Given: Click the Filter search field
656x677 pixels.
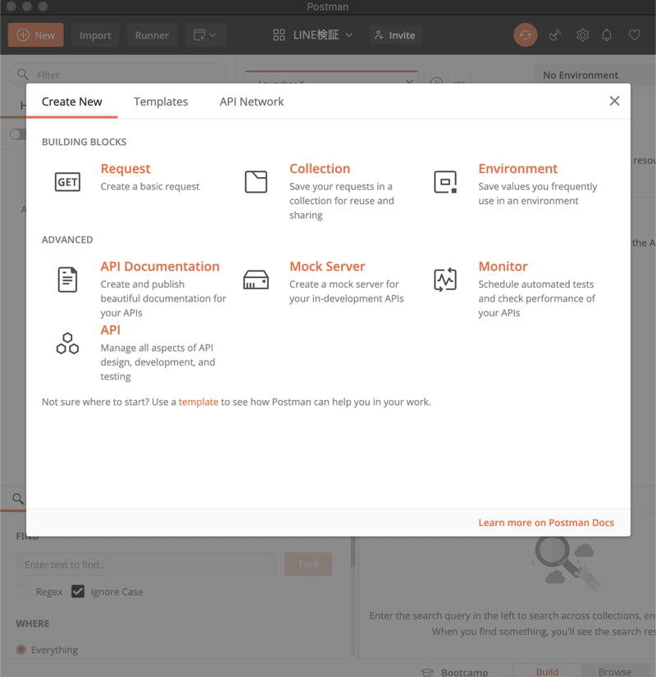Looking at the screenshot, I should [117, 75].
